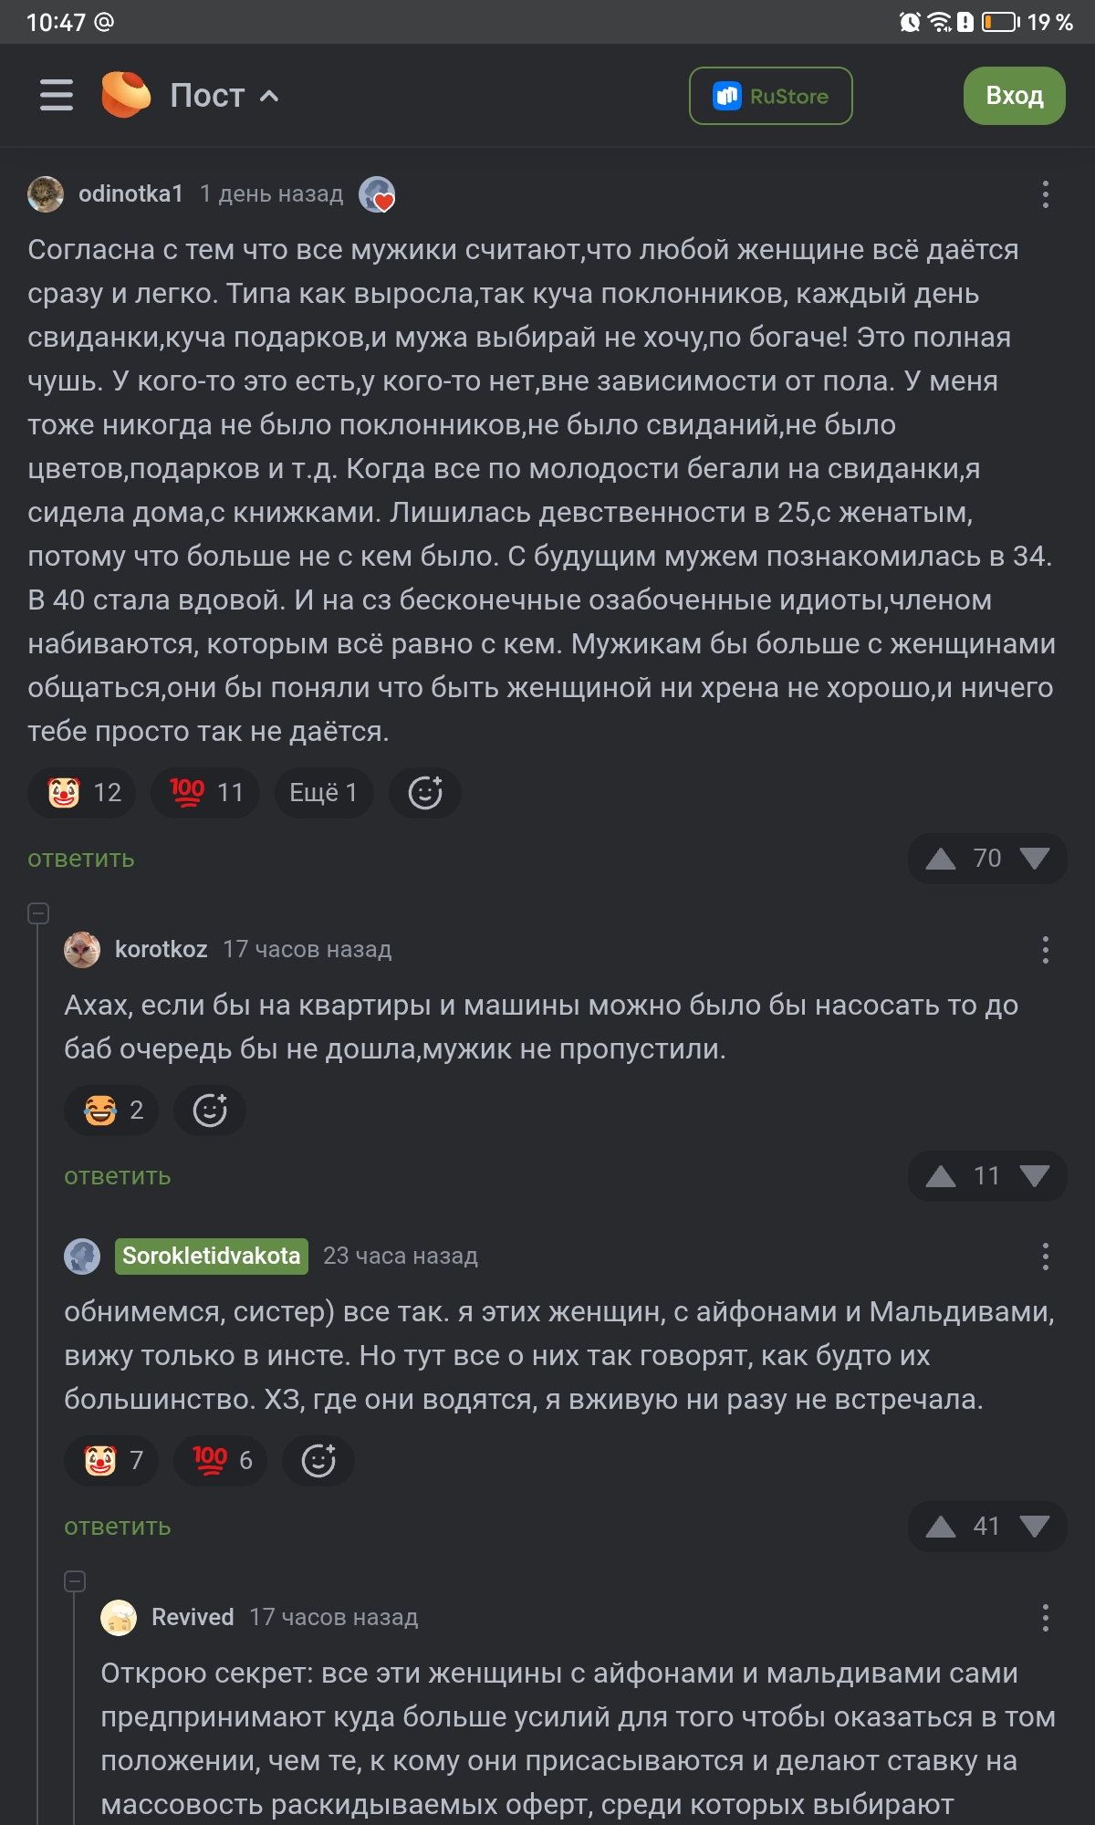This screenshot has width=1095, height=1825.
Task: Open Sorokletidvakota's user profile
Action: (x=211, y=1256)
